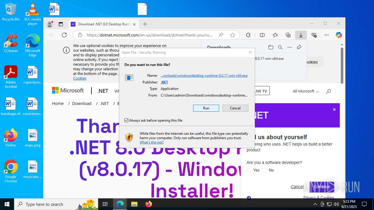
Task: Open Edge Settings and more ellipsis
Action: click(327, 35)
